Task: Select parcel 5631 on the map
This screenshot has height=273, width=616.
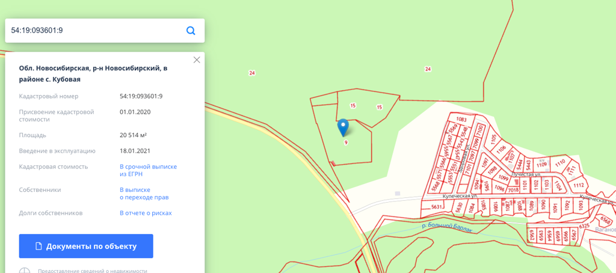Action: click(437, 207)
